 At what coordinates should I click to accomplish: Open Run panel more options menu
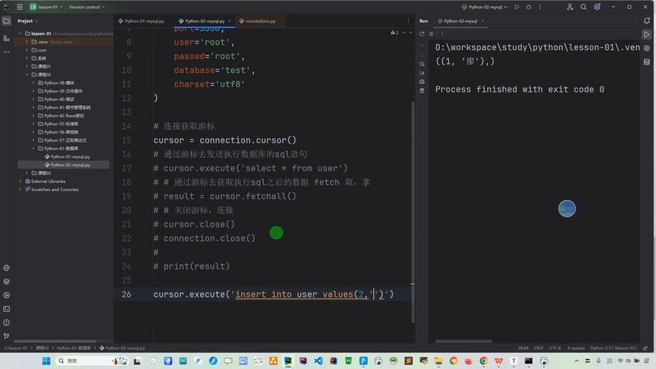click(x=442, y=34)
